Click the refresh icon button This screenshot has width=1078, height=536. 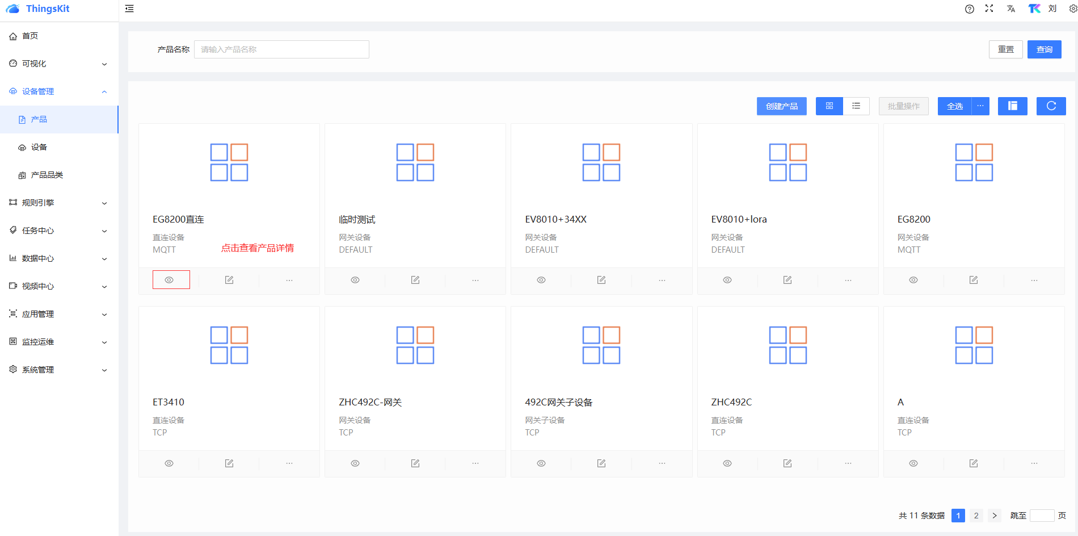(x=1051, y=106)
